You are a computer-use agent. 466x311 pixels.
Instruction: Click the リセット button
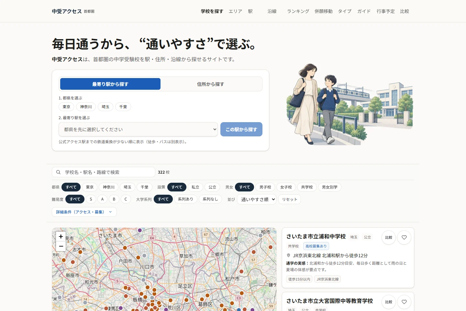tap(290, 199)
